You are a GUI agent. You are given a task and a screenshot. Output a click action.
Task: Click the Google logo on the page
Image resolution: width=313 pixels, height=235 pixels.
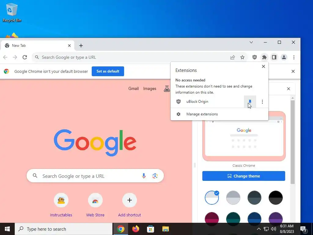coord(95,143)
